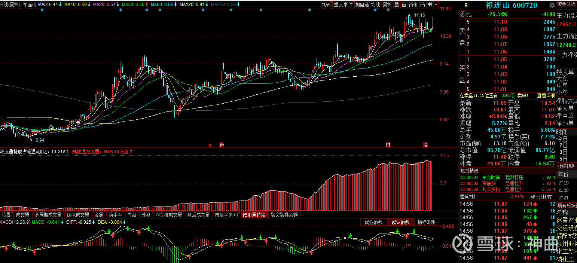
Task: Click the q event marker on the chart
Action: tap(210, 144)
